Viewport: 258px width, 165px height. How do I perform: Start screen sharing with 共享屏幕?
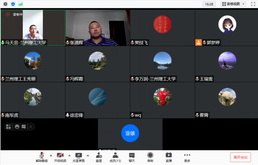[x=79, y=157]
